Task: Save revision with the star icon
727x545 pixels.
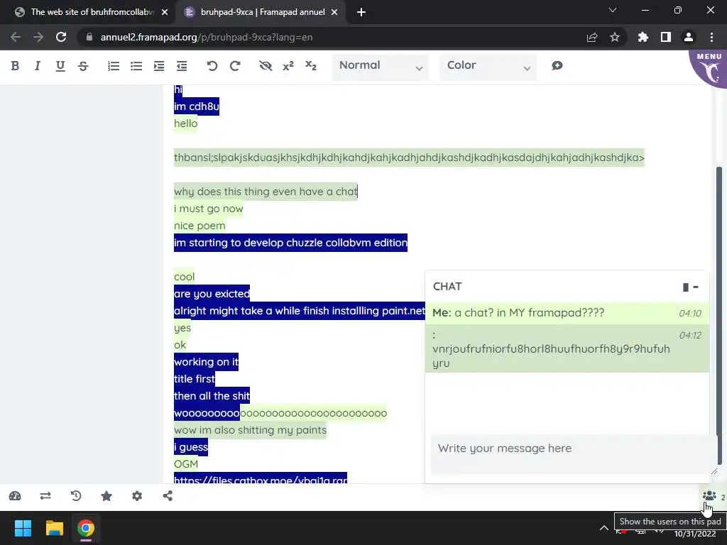Action: [x=106, y=496]
